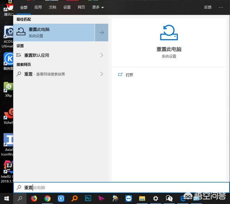This screenshot has height=204, width=230.
Task: Open the feedback chat app in taskbar
Action: (169, 199)
